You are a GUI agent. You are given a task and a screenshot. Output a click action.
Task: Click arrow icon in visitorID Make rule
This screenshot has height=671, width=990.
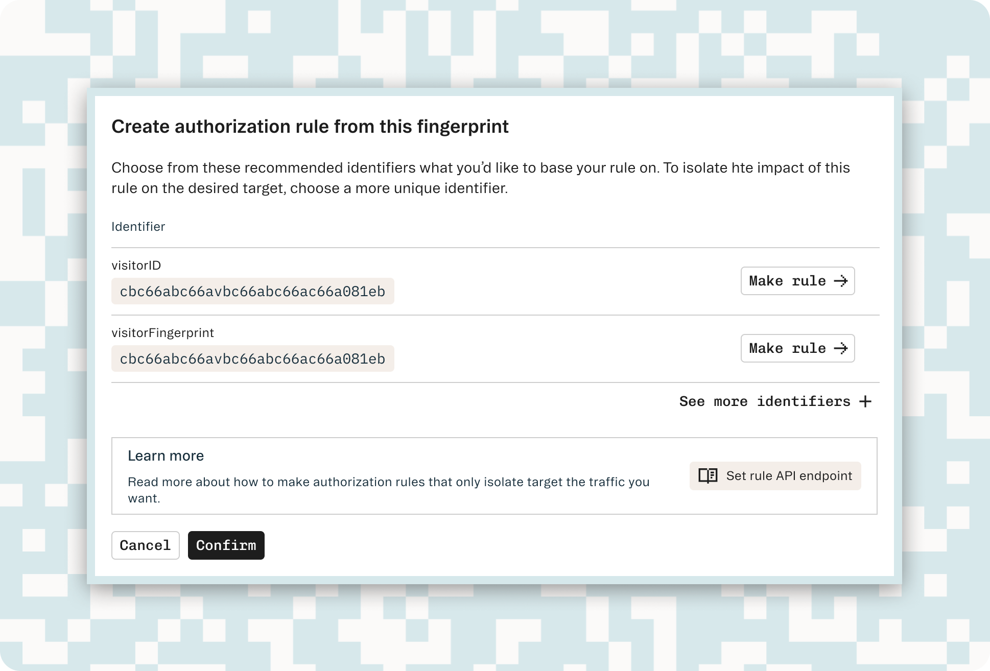[x=840, y=281]
